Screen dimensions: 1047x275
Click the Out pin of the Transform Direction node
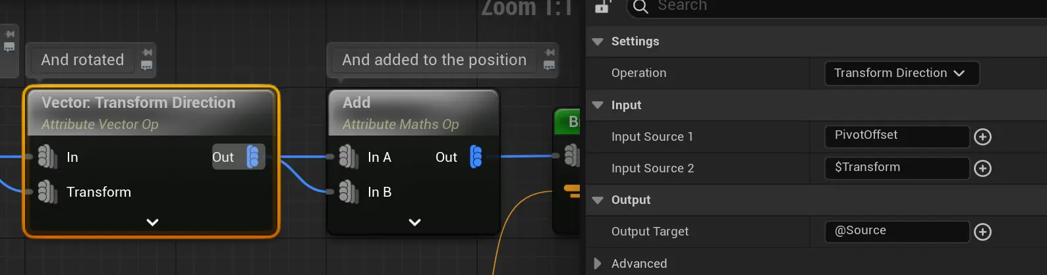click(253, 157)
